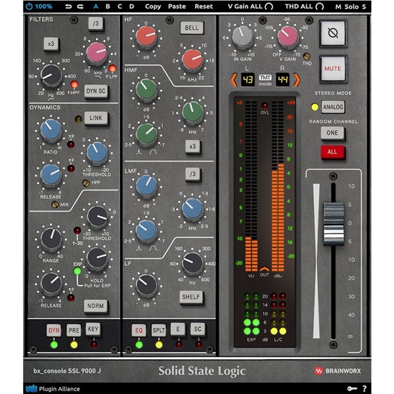Select settings slot D

132,7
